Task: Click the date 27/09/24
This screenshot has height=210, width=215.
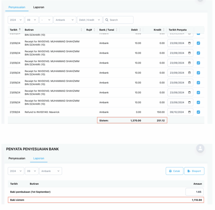Action: point(15,112)
